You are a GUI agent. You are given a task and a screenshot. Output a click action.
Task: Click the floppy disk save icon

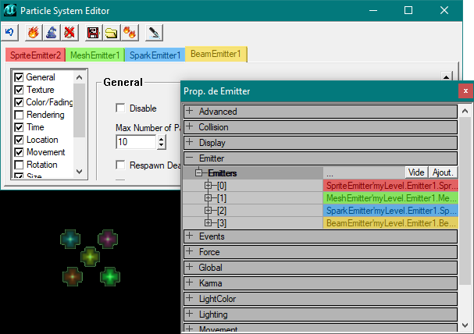[x=93, y=33]
